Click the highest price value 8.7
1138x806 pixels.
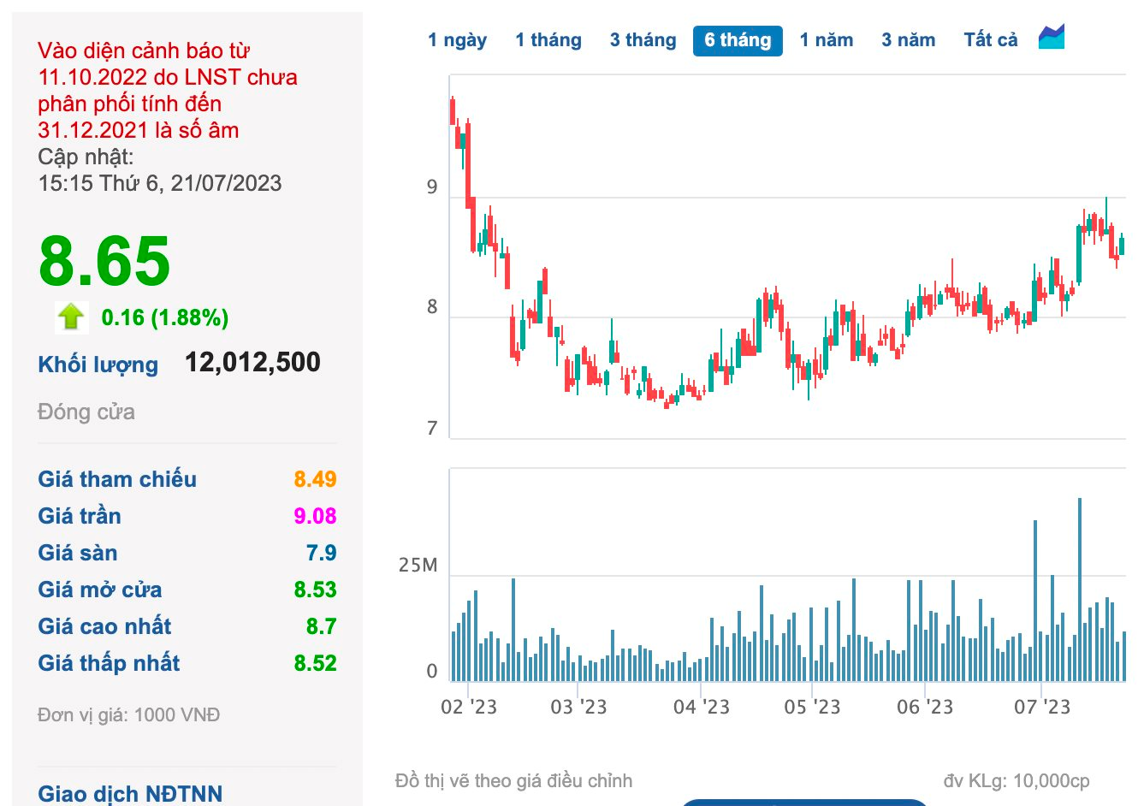pos(322,626)
